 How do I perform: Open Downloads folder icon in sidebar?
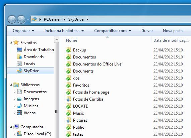(19, 56)
